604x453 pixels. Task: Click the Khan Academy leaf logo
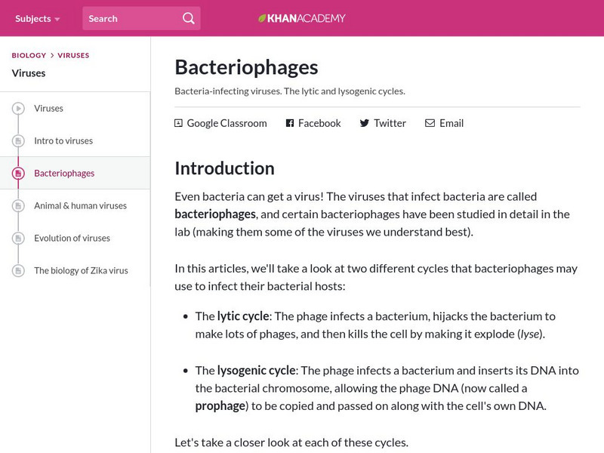pyautogui.click(x=263, y=18)
